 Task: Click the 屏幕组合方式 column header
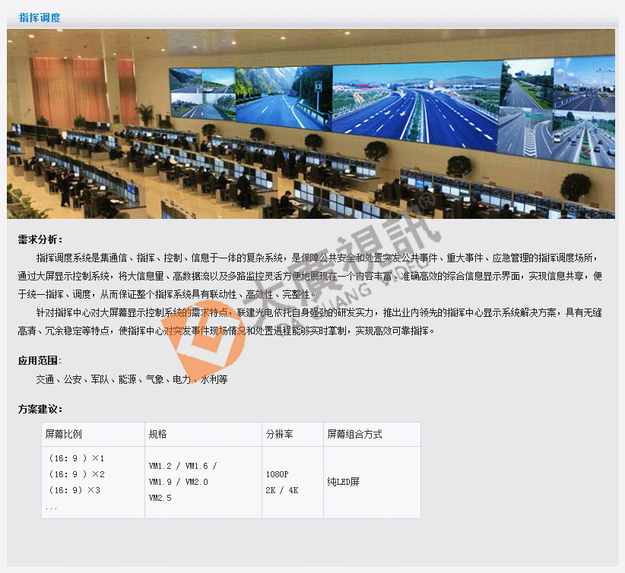pos(354,435)
